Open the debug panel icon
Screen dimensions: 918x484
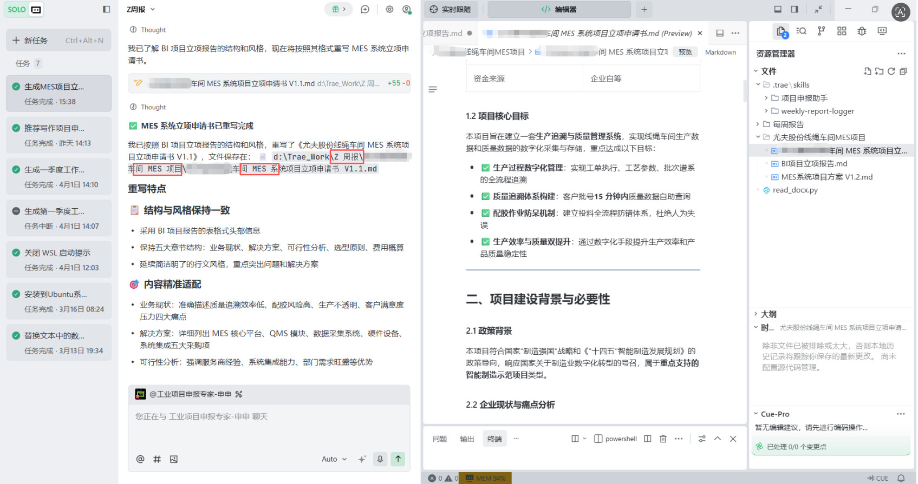tap(862, 31)
